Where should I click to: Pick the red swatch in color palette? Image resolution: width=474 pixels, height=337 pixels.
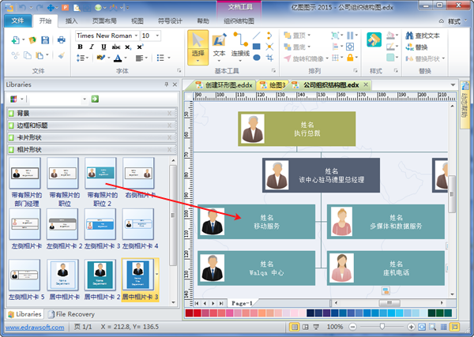[x=190, y=314]
